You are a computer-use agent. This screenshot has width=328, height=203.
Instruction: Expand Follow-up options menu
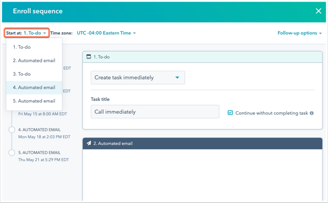(300, 33)
